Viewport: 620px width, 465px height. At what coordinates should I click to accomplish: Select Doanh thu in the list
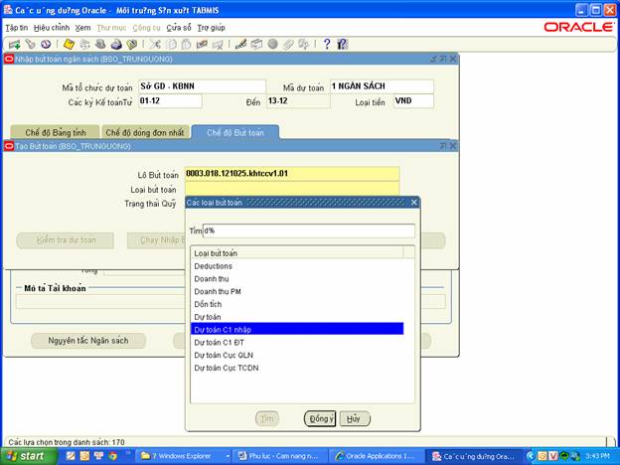(x=297, y=279)
